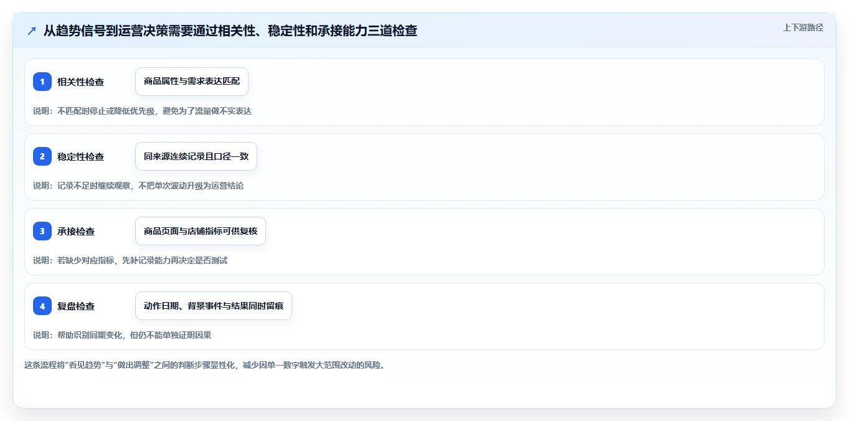Click the trend arrow icon beside the title
This screenshot has height=421, width=849.
tap(31, 31)
